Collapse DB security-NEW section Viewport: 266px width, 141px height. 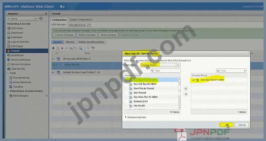(x=53, y=59)
